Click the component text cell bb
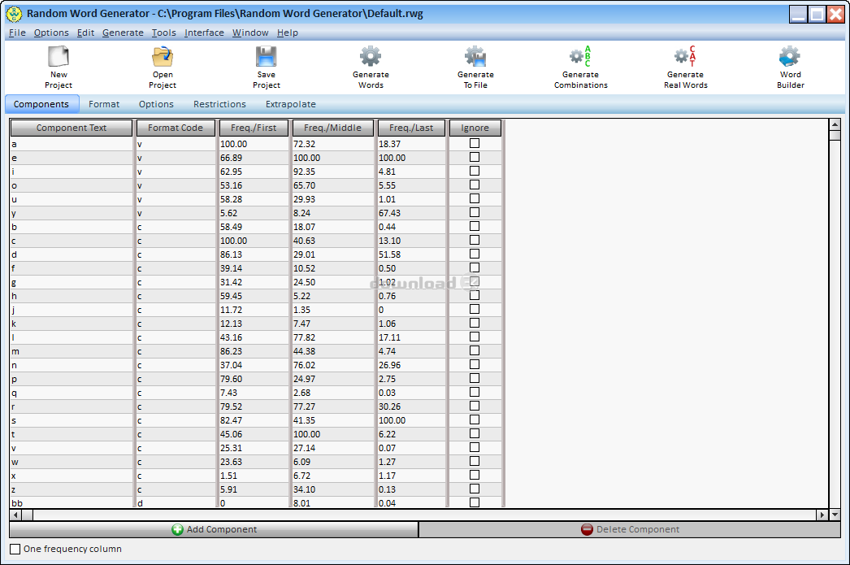 (71, 503)
